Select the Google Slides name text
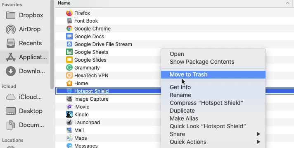 [x=90, y=60]
